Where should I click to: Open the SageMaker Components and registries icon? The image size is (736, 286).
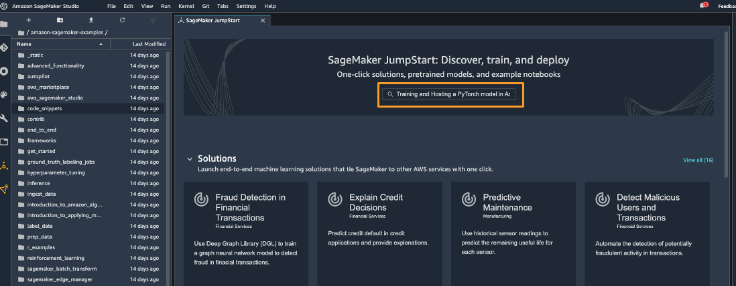pos(4,188)
